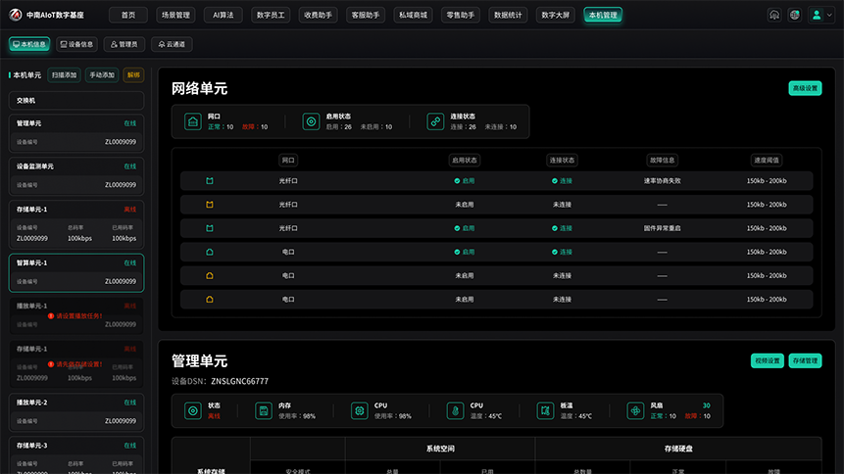
Task: Click the 扫描添加 button
Action: coord(64,75)
